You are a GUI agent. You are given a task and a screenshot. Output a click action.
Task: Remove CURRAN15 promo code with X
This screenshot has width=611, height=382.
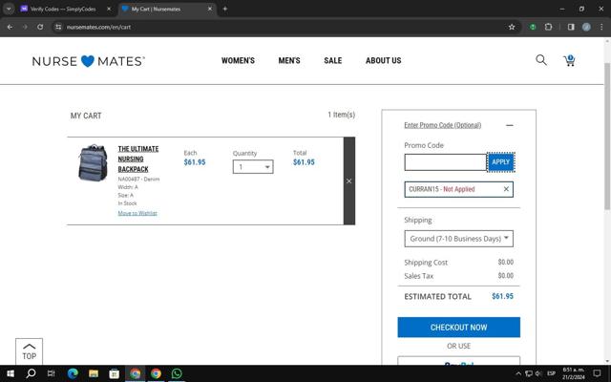click(x=506, y=189)
